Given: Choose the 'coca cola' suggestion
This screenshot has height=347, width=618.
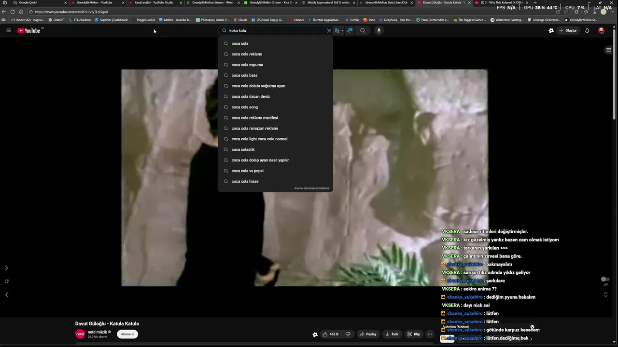Looking at the screenshot, I should click(x=275, y=43).
